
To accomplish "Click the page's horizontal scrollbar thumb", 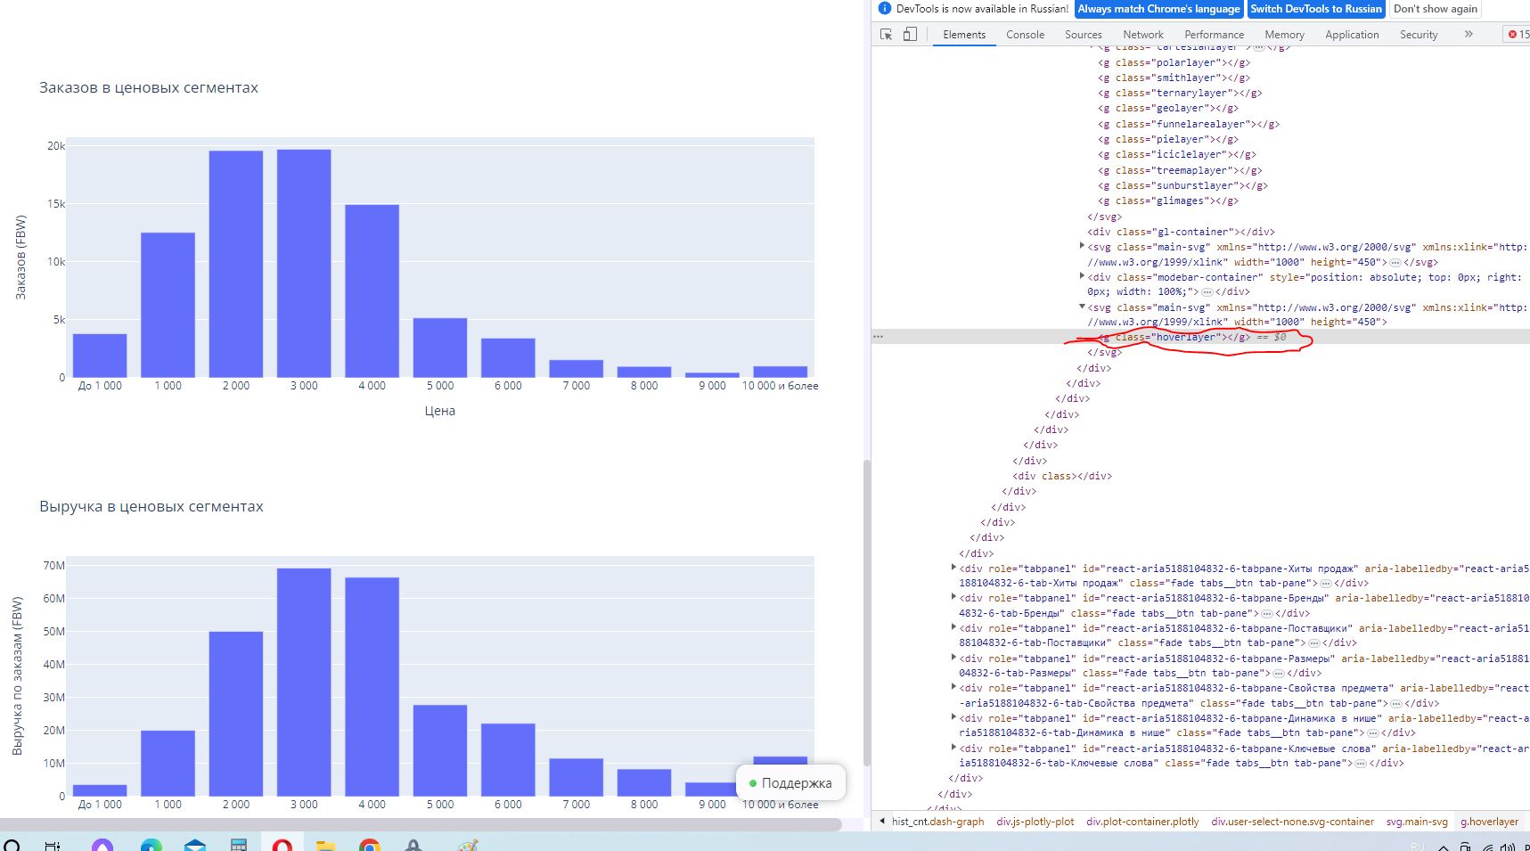I will click(421, 824).
